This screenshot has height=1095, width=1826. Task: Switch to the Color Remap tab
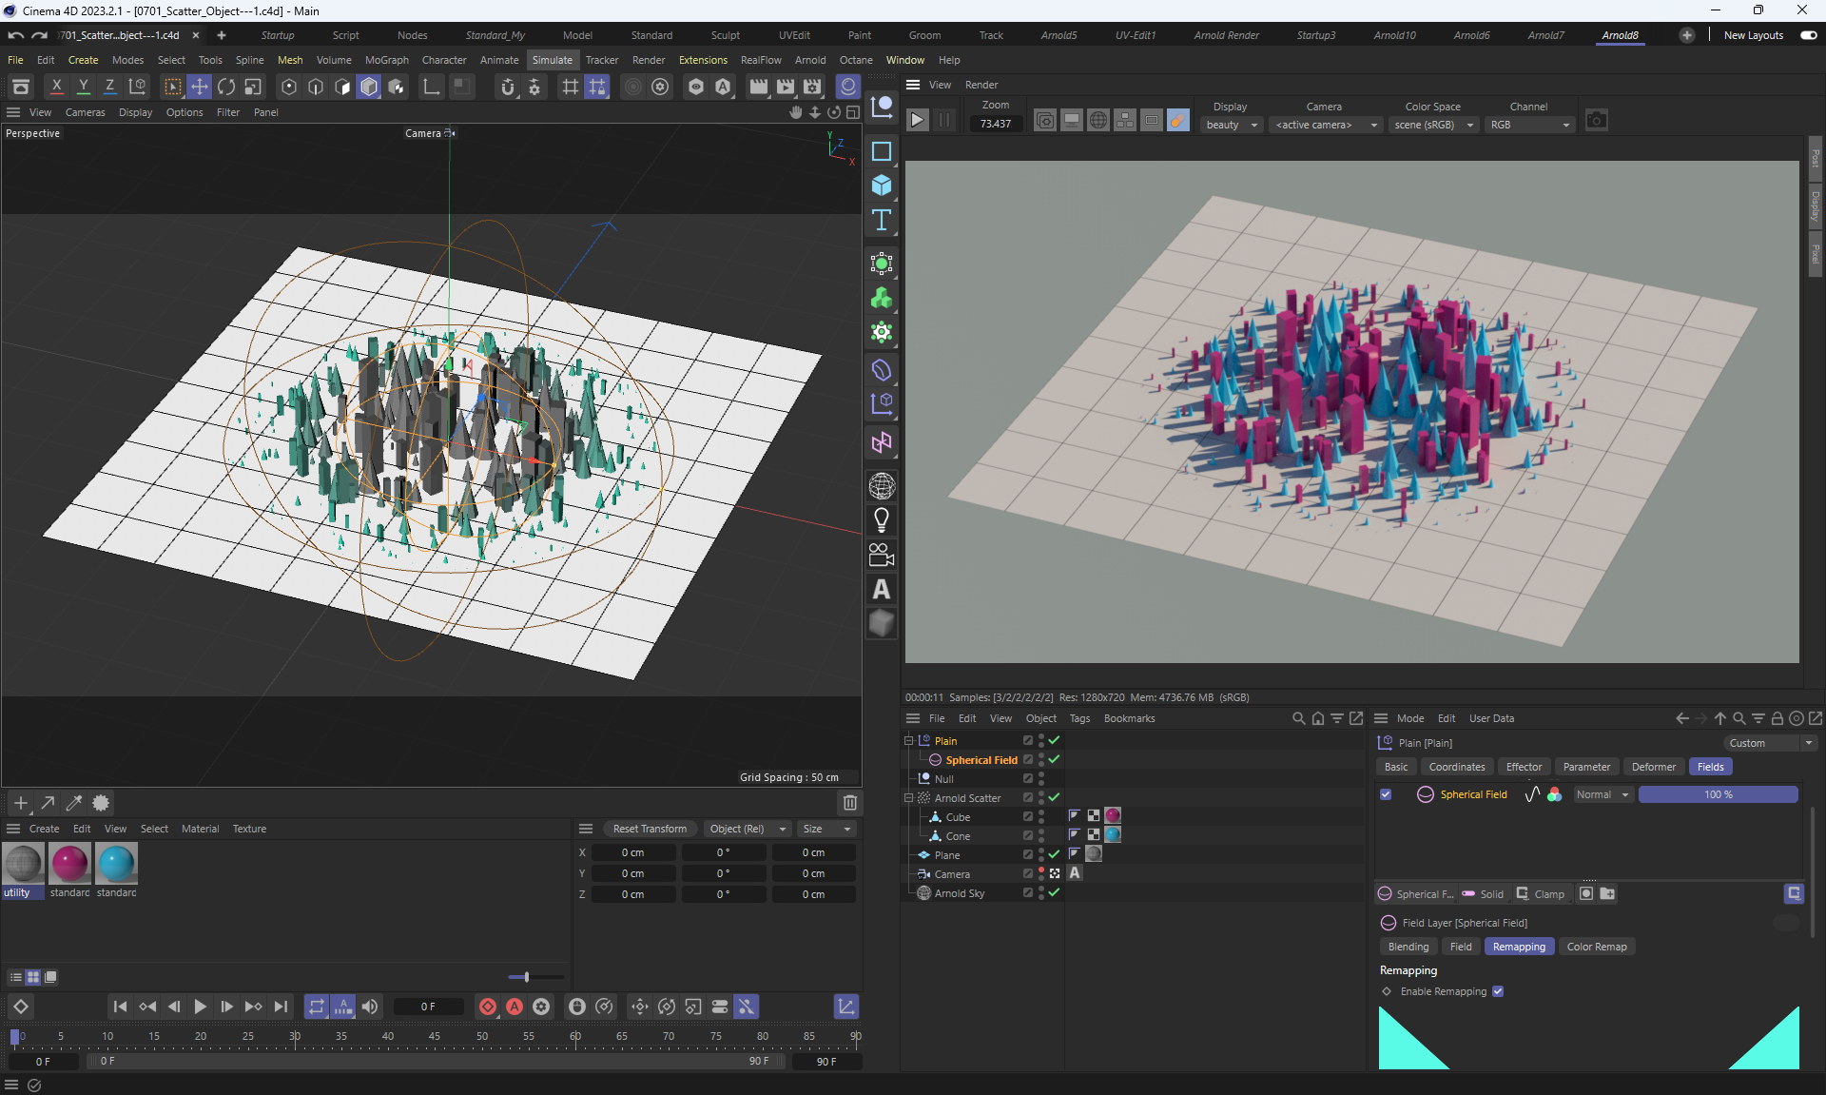pos(1596,947)
